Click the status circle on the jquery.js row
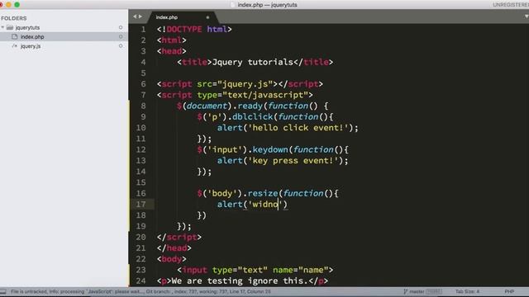 (x=121, y=46)
